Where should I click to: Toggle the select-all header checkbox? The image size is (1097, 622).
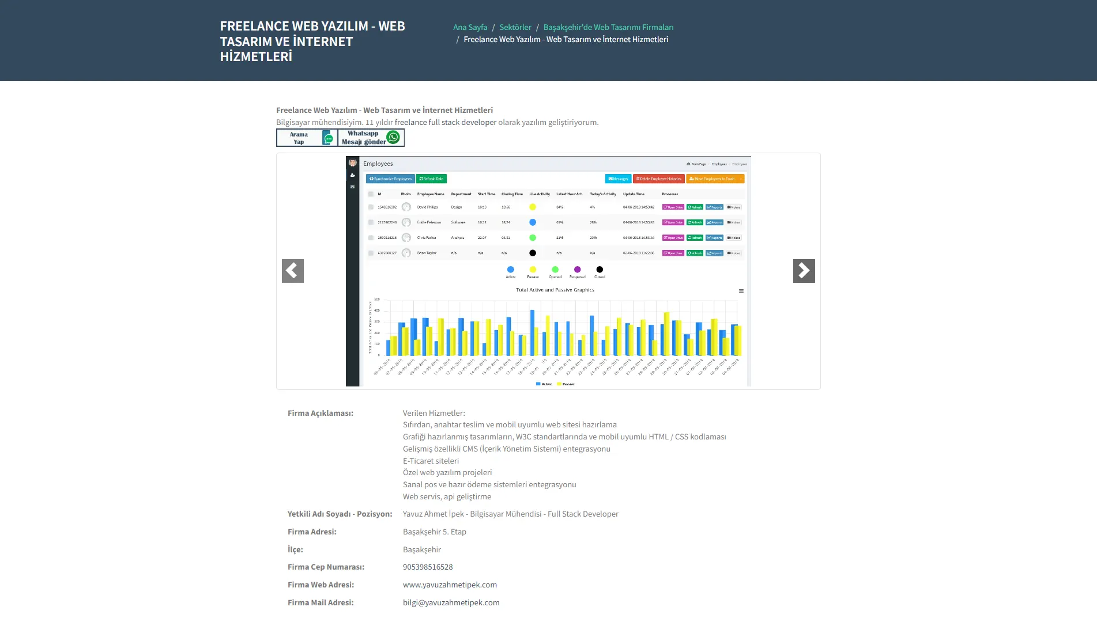(x=371, y=194)
